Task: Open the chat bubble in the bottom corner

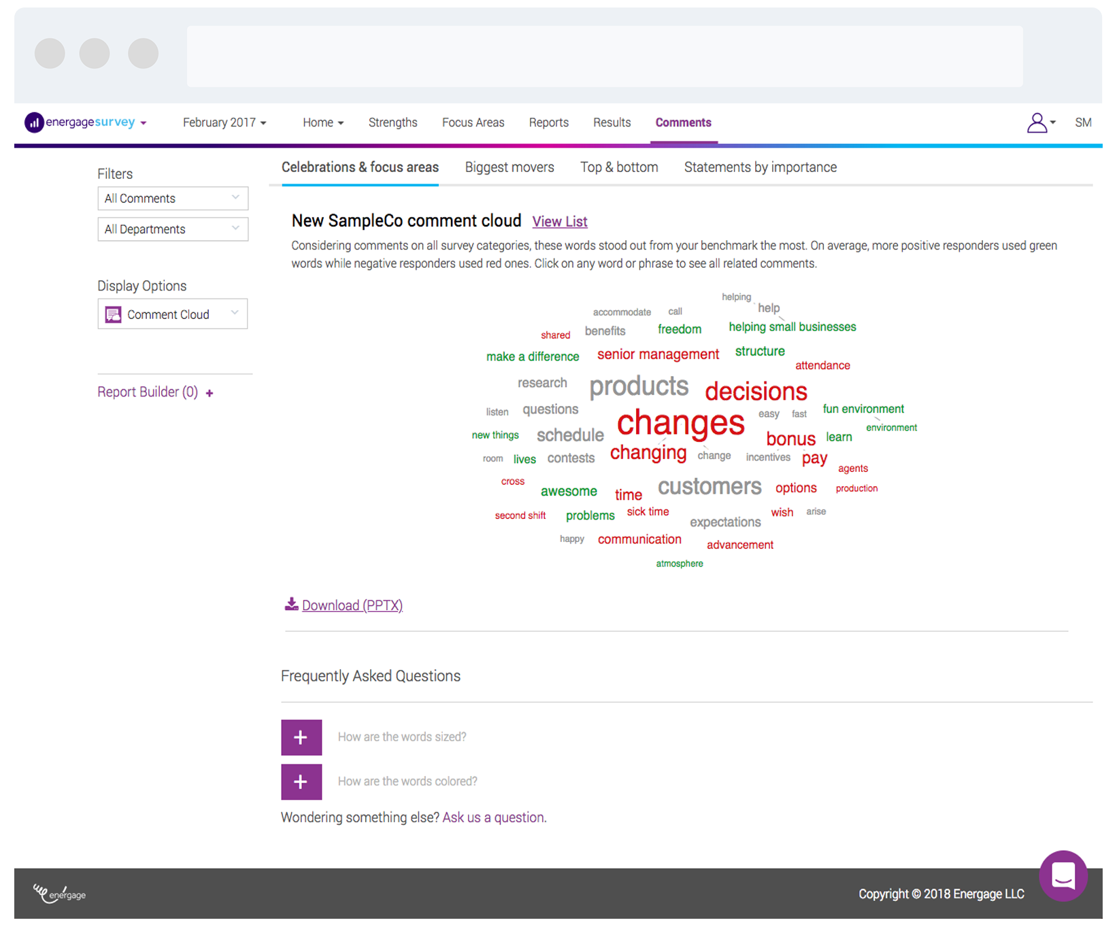Action: point(1063,876)
